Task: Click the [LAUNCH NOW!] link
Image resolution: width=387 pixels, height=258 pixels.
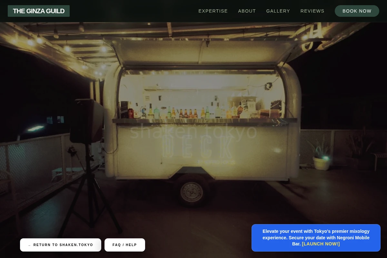Action: click(321, 244)
